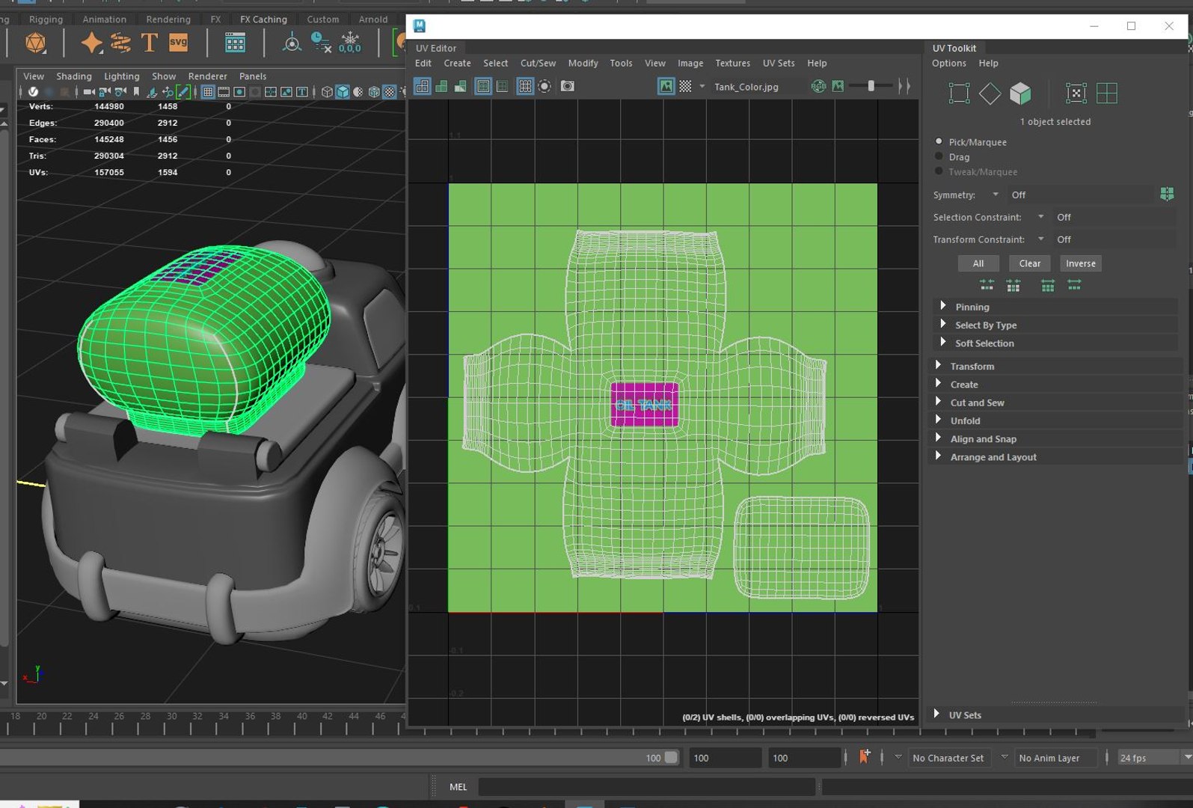
Task: Click the first shrink selection icon under All
Action: click(x=987, y=285)
